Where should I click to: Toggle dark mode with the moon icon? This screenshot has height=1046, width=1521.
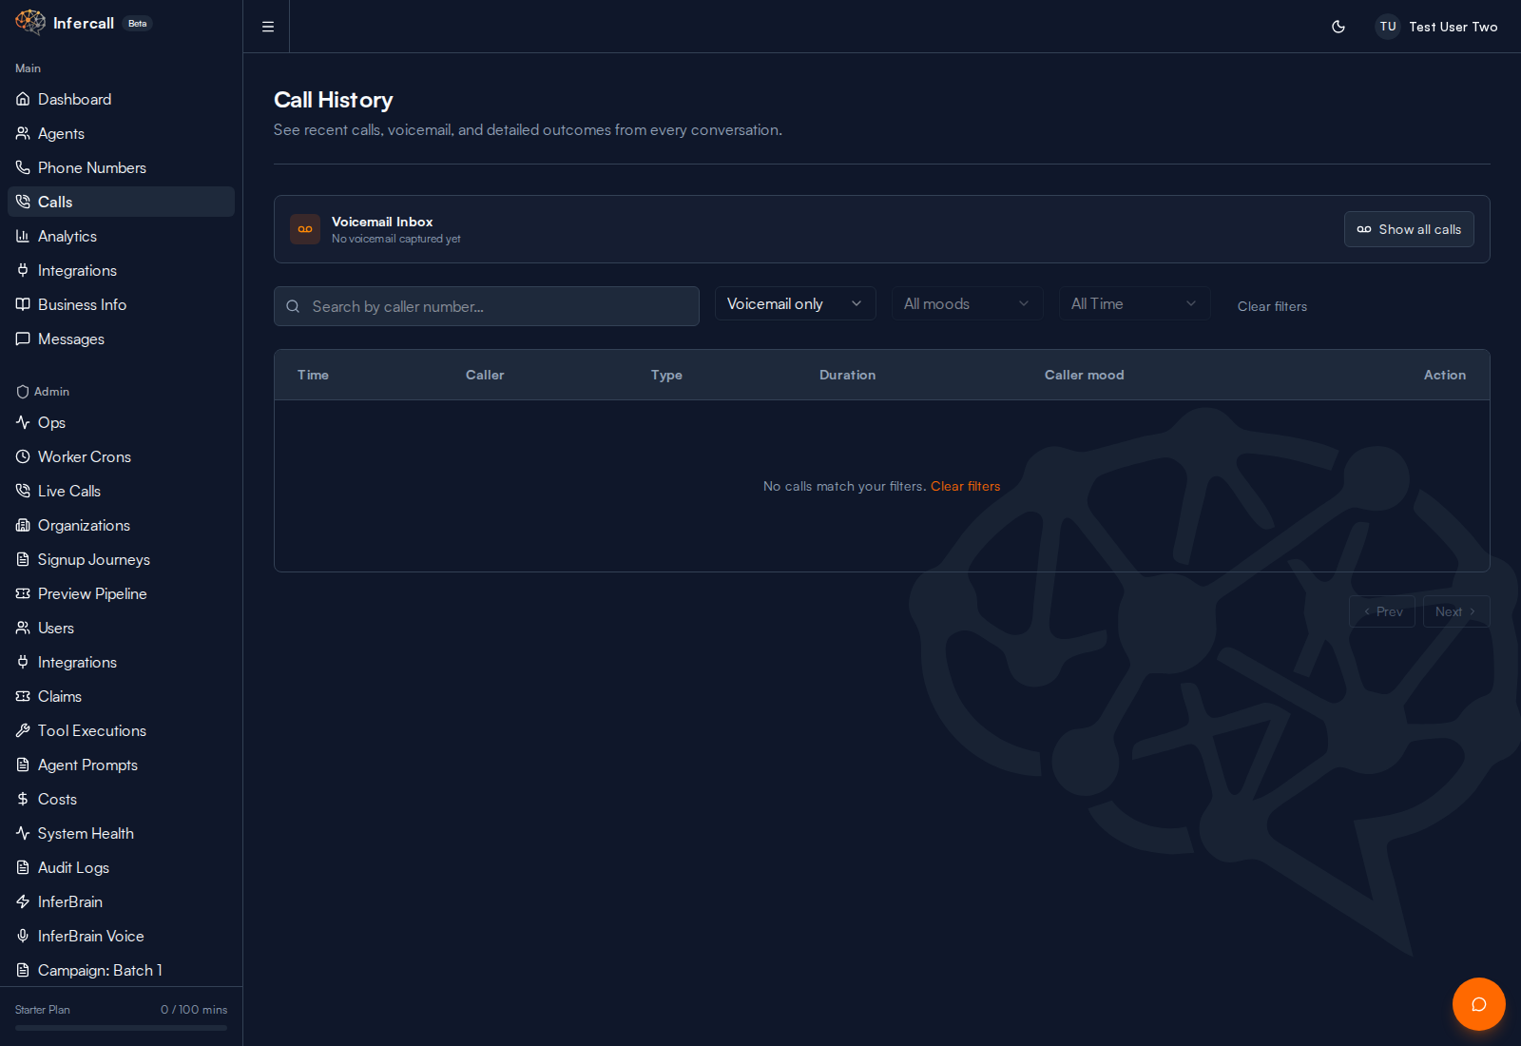click(1338, 27)
